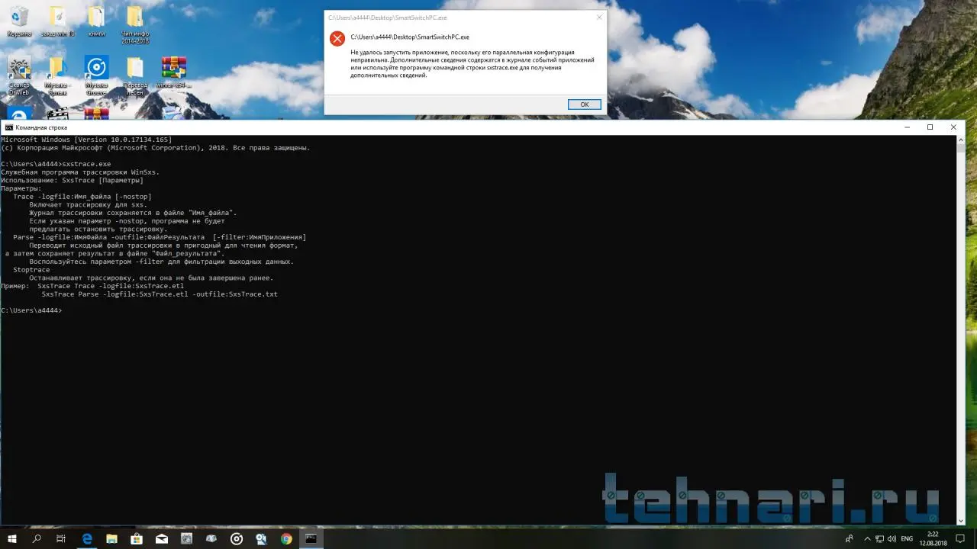Click the command prompt line C:\Users\a4444>
This screenshot has width=977, height=549.
(x=31, y=310)
